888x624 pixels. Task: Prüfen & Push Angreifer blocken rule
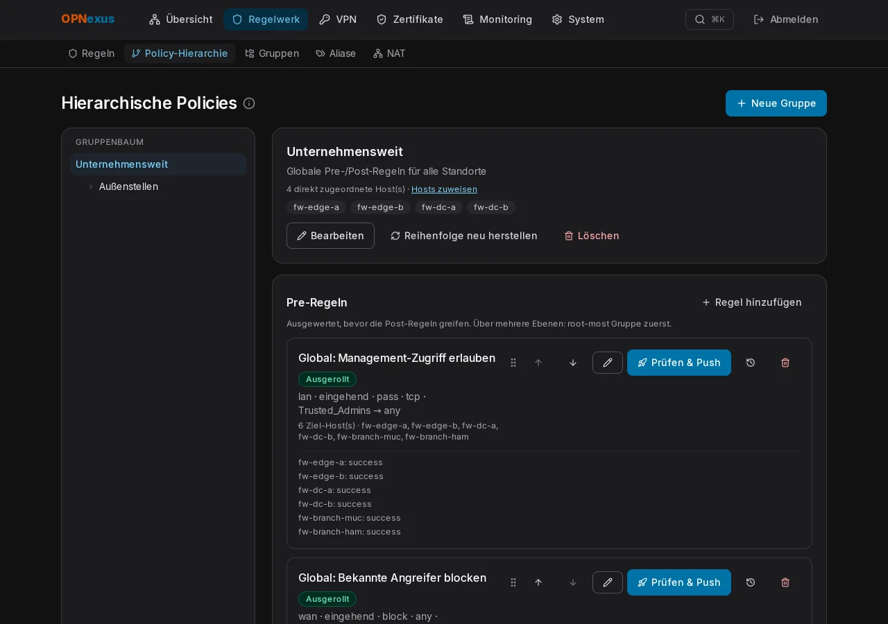pyautogui.click(x=679, y=582)
